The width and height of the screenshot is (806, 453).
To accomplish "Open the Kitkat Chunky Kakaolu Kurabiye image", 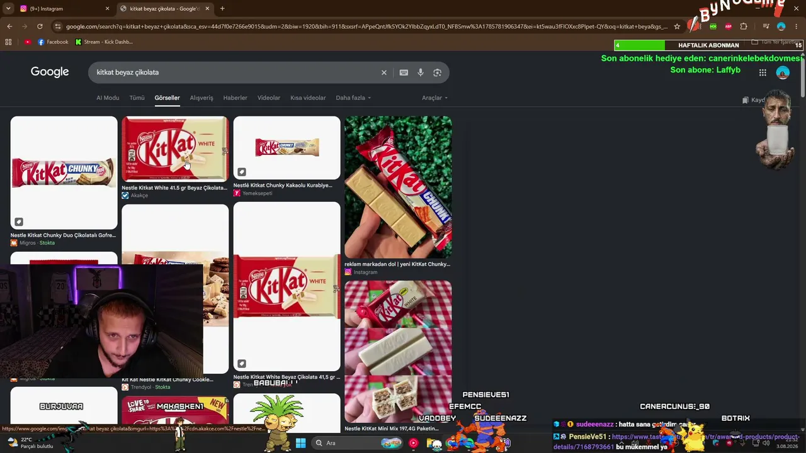I will pos(287,148).
